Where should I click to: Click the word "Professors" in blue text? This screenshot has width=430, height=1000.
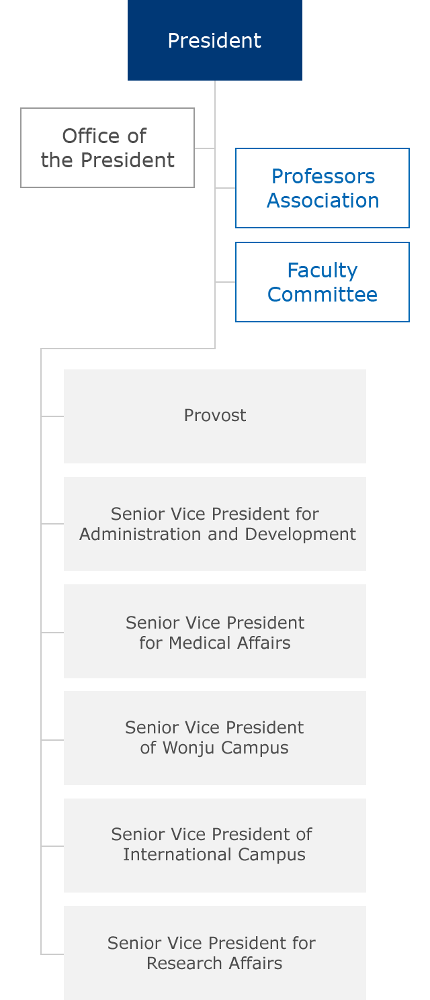(323, 177)
